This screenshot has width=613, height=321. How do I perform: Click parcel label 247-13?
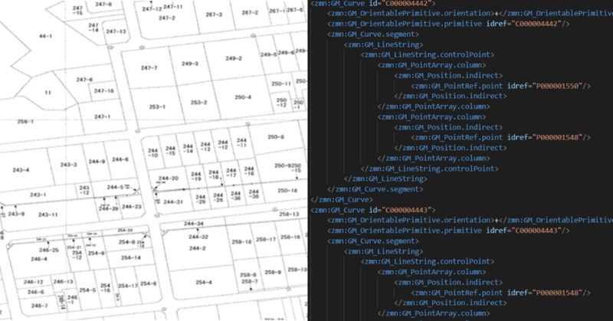(116, 31)
